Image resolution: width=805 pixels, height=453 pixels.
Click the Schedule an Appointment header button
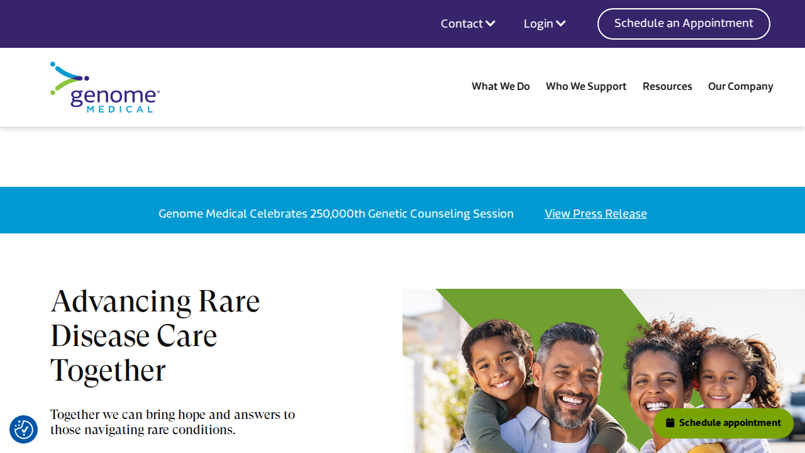[684, 24]
